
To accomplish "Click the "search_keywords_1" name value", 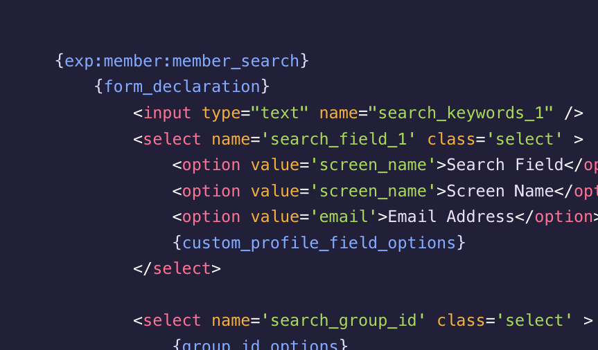I will pyautogui.click(x=460, y=113).
